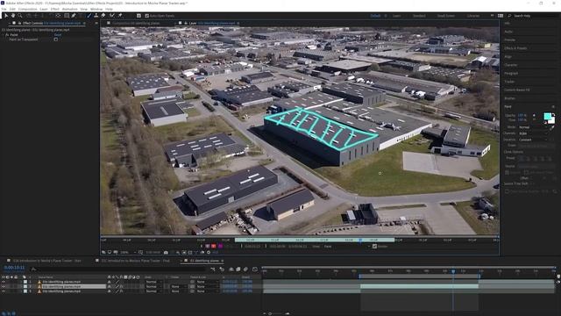Expand the Tracker panel
561x316 pixels.
point(509,82)
